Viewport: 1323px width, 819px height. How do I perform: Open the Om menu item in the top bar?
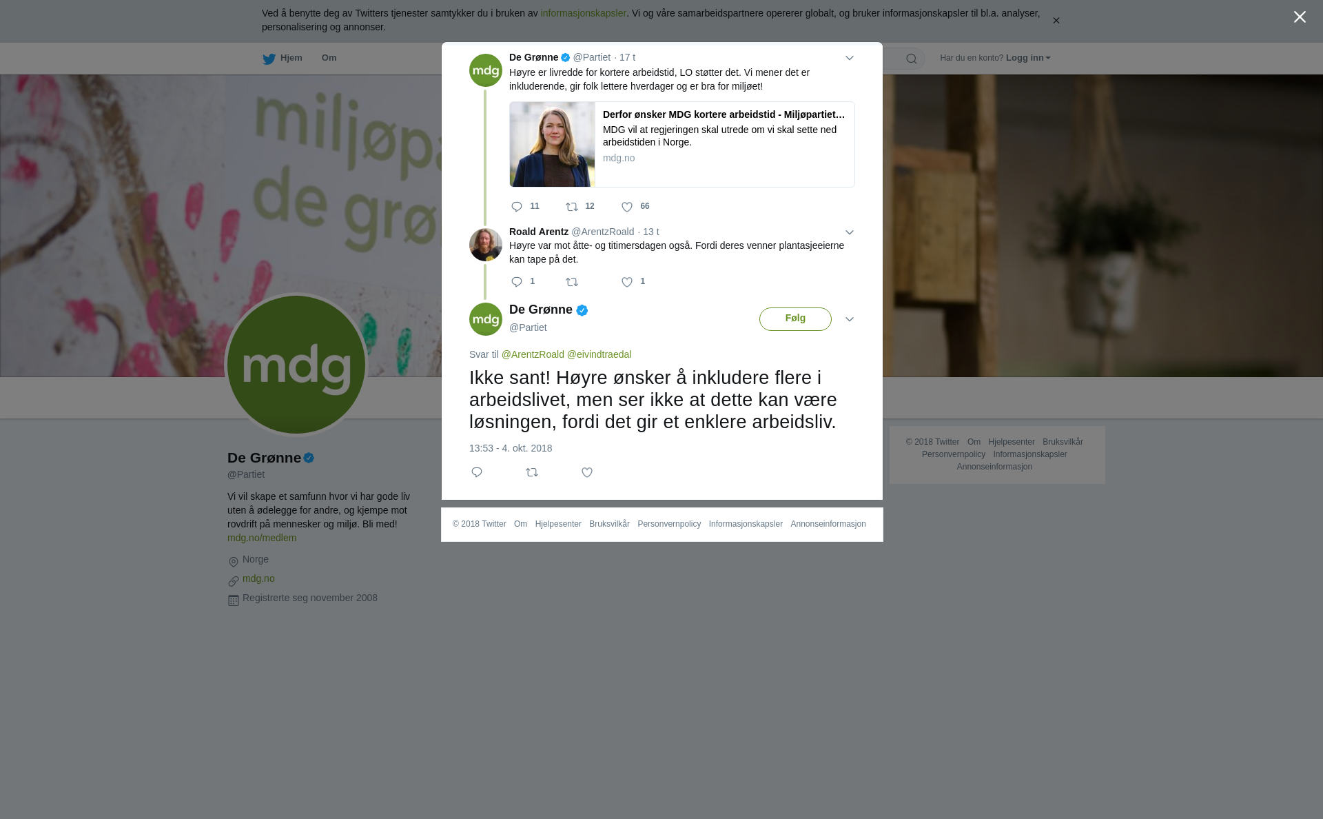[329, 58]
